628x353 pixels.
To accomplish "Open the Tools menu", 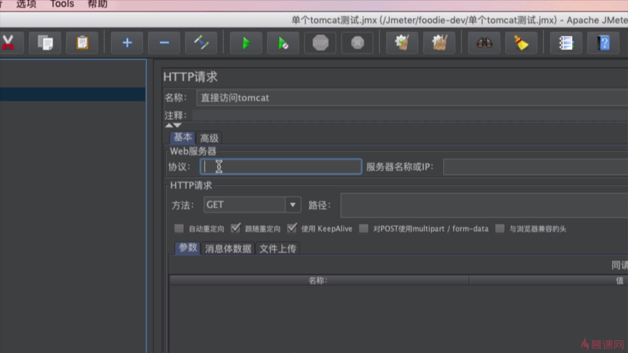I will coord(62,4).
